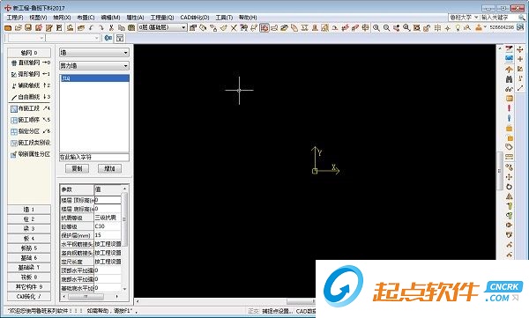Open the 鲁班大学 search source dropdown

click(464, 18)
